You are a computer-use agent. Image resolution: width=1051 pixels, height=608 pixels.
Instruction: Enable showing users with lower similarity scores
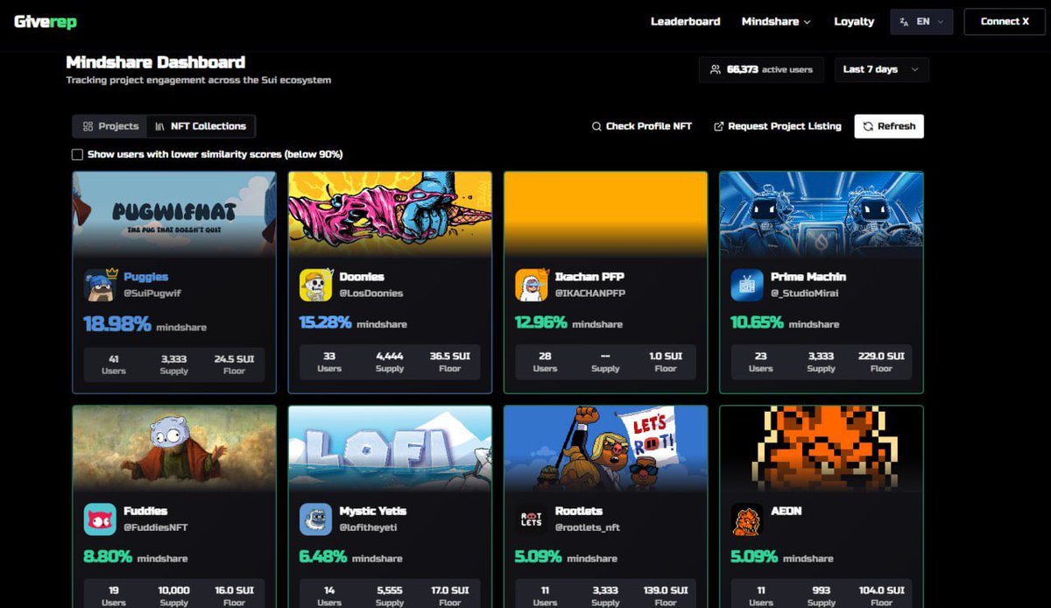(x=77, y=154)
